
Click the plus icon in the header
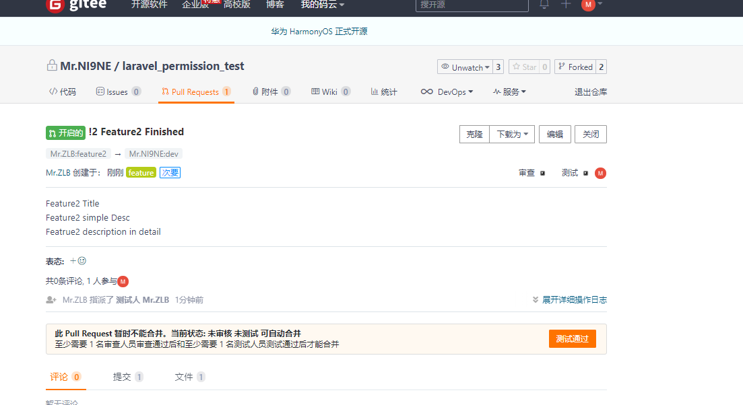point(566,4)
